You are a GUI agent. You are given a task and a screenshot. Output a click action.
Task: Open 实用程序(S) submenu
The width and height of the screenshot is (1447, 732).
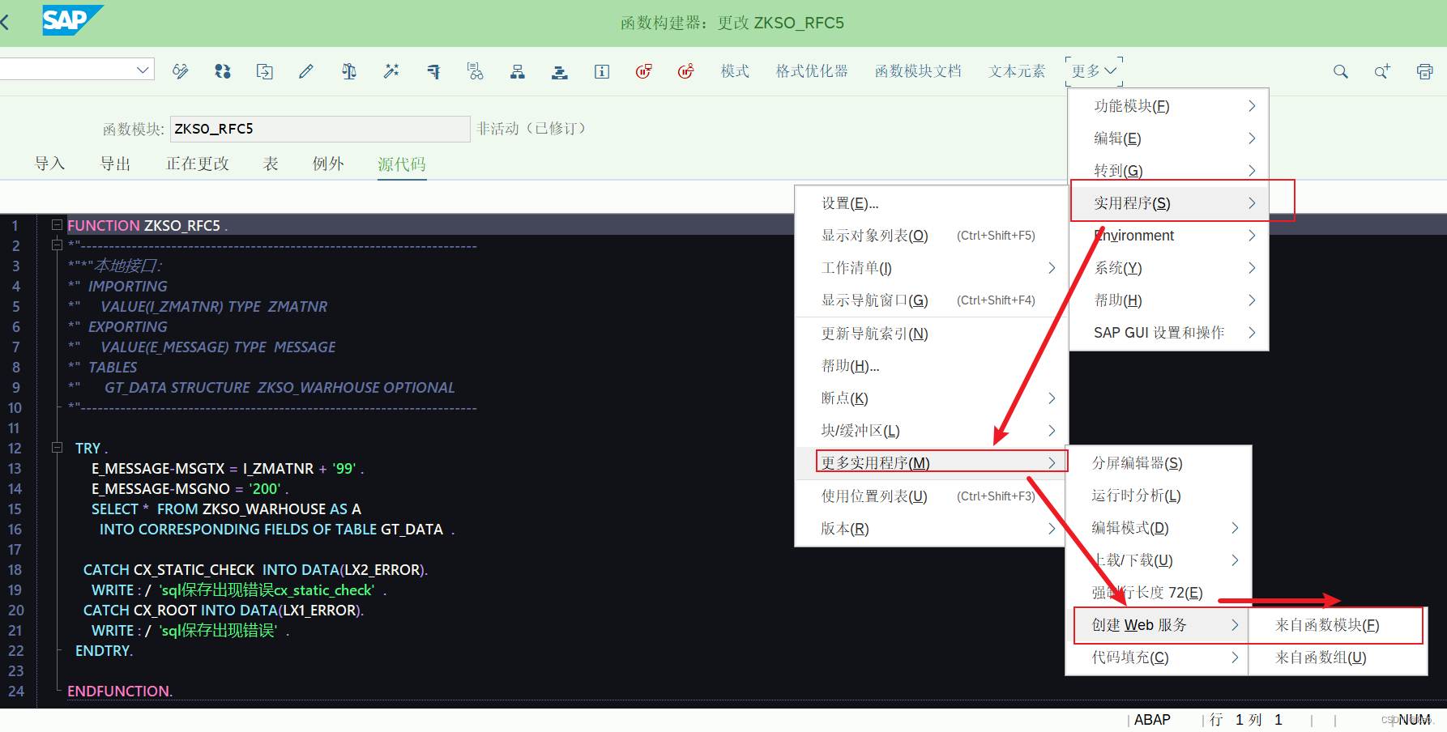1168,203
